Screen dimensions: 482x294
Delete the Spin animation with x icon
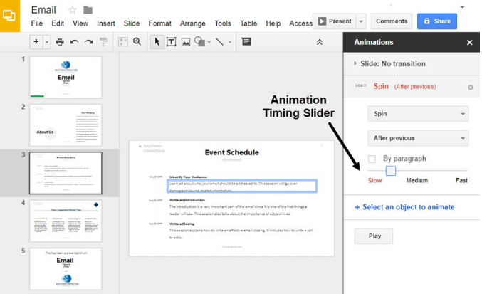pos(471,88)
